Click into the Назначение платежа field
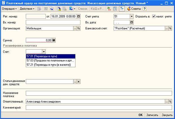The image size is (175, 119). 99,93
